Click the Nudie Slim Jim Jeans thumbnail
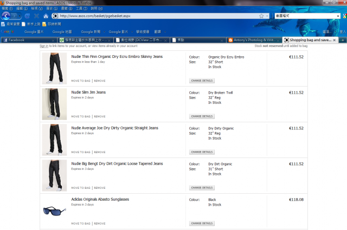347x230 pixels. 54,104
